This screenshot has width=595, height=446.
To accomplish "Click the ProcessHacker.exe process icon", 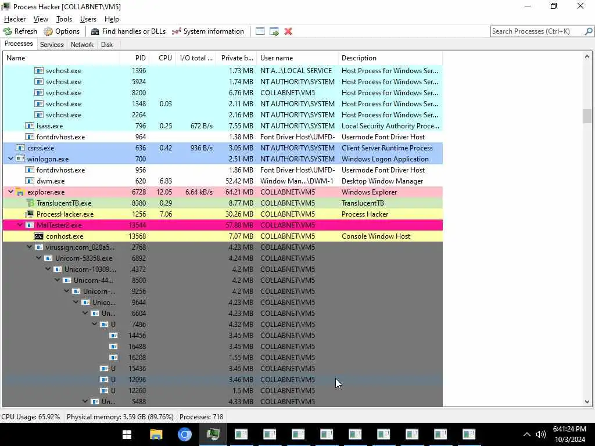I will pos(30,214).
